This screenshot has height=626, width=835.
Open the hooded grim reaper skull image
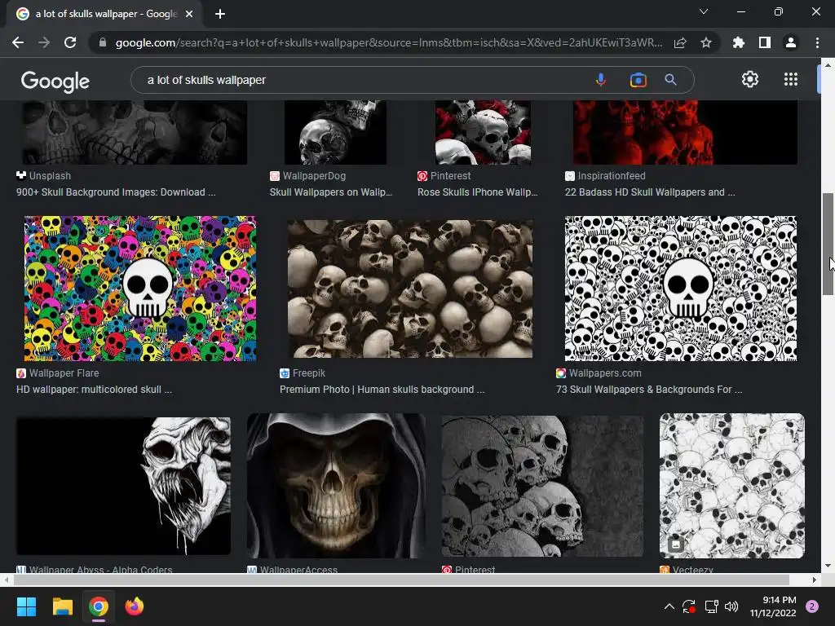point(336,486)
